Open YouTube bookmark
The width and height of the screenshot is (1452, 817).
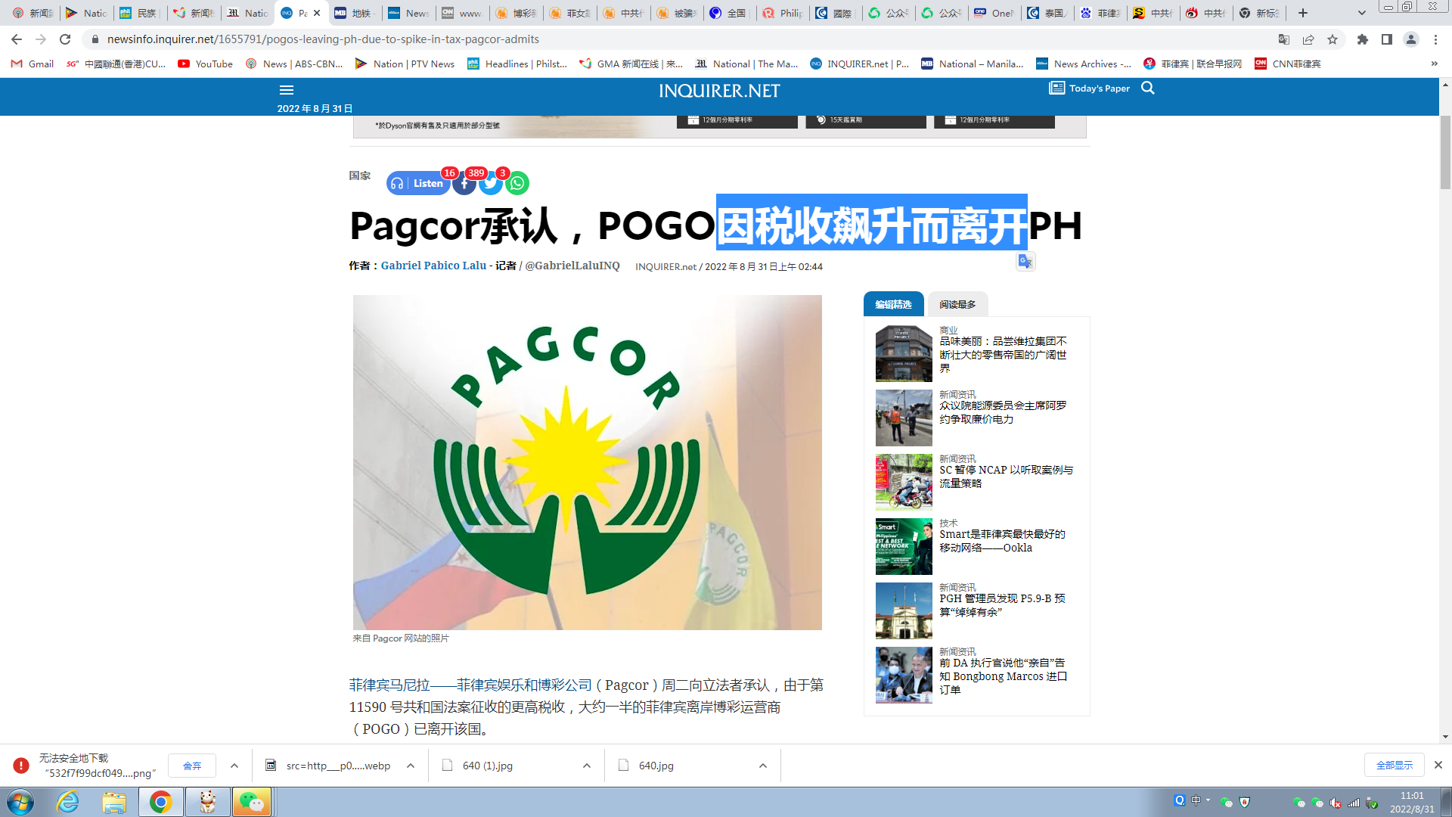coord(206,64)
